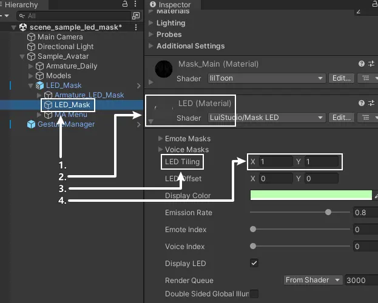The image size is (378, 303).
Task: Click the Main Camera cube icon
Action: tap(31, 37)
